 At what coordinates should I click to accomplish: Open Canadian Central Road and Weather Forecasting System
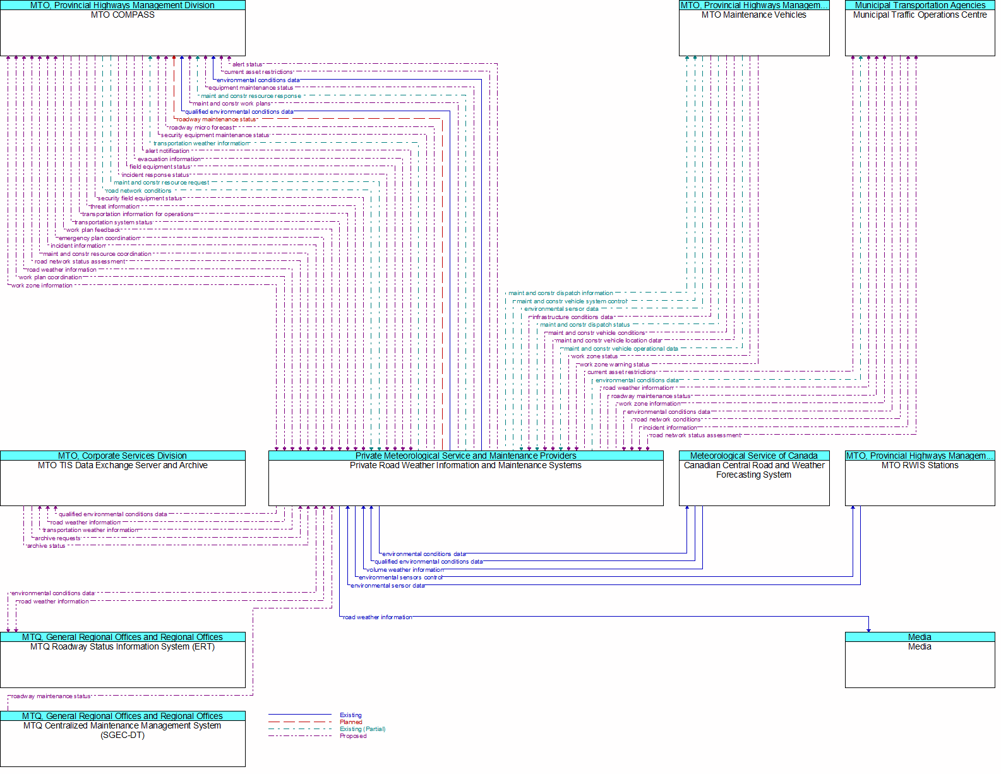[x=754, y=478]
